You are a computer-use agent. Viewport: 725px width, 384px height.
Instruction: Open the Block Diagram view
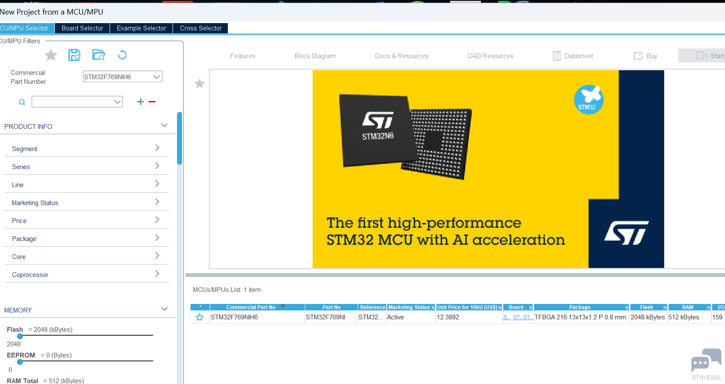click(x=315, y=56)
